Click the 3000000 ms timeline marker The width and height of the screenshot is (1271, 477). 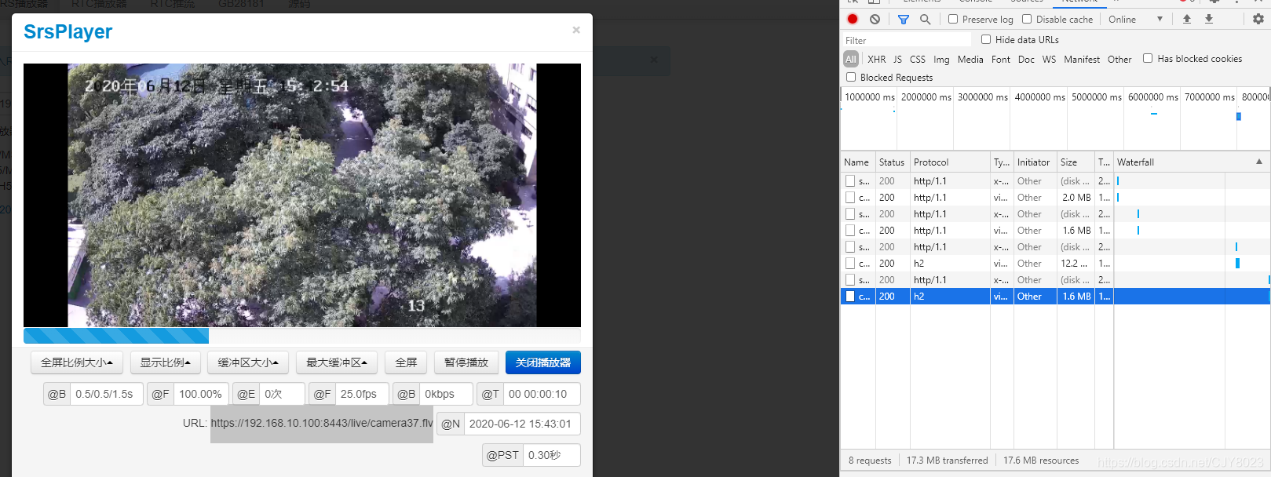[x=983, y=97]
